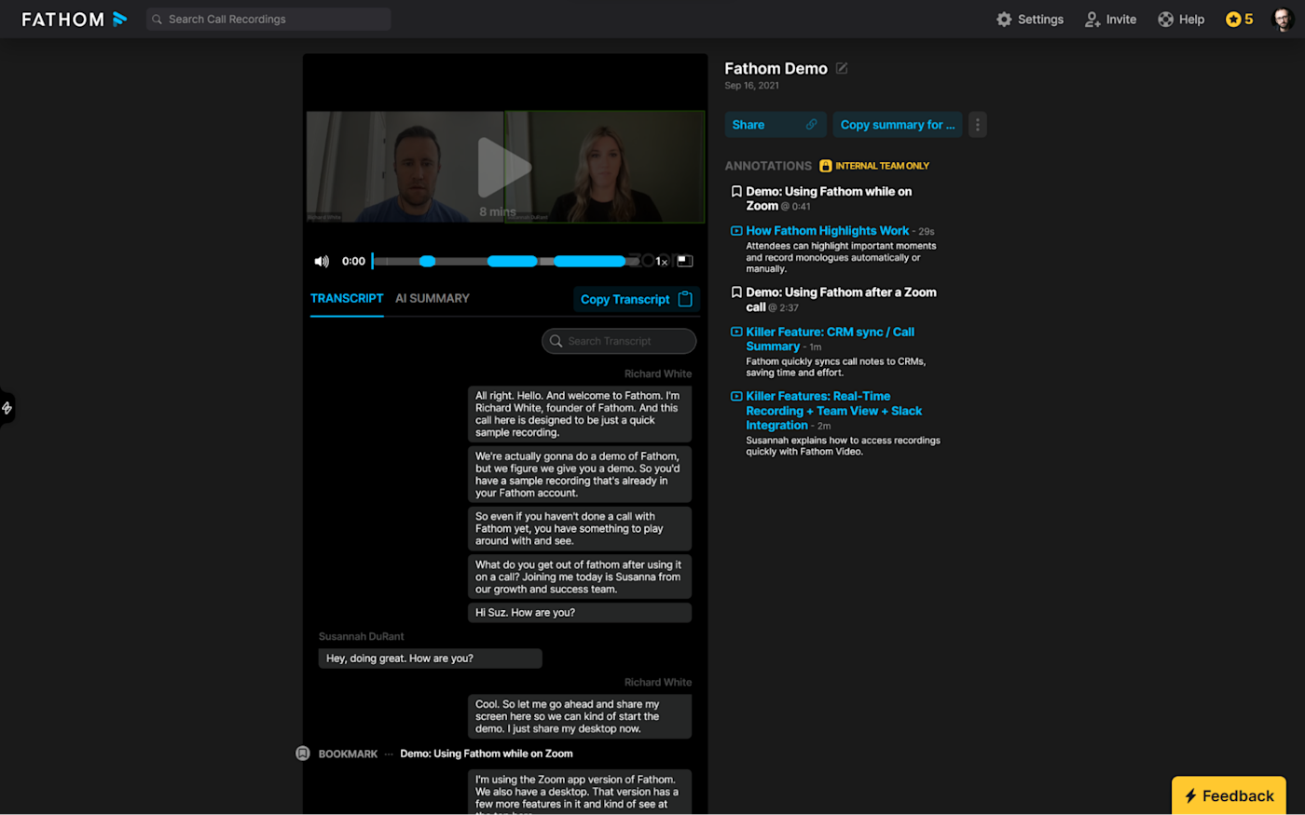Play the recording with the large play button
The width and height of the screenshot is (1305, 815).
[503, 167]
